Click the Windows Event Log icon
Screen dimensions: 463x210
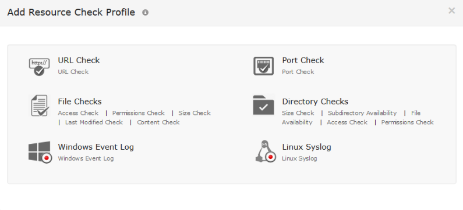pyautogui.click(x=40, y=152)
